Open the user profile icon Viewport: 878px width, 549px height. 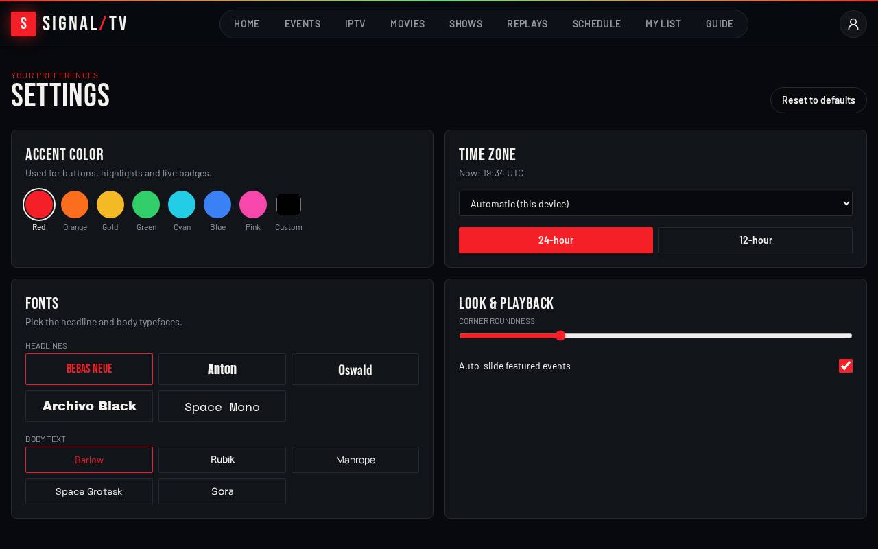pyautogui.click(x=853, y=24)
